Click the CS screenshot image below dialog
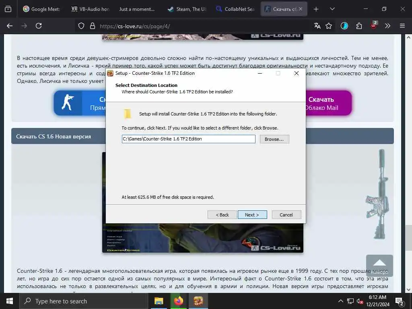Screen dimensions: 412x309 tap(203, 238)
